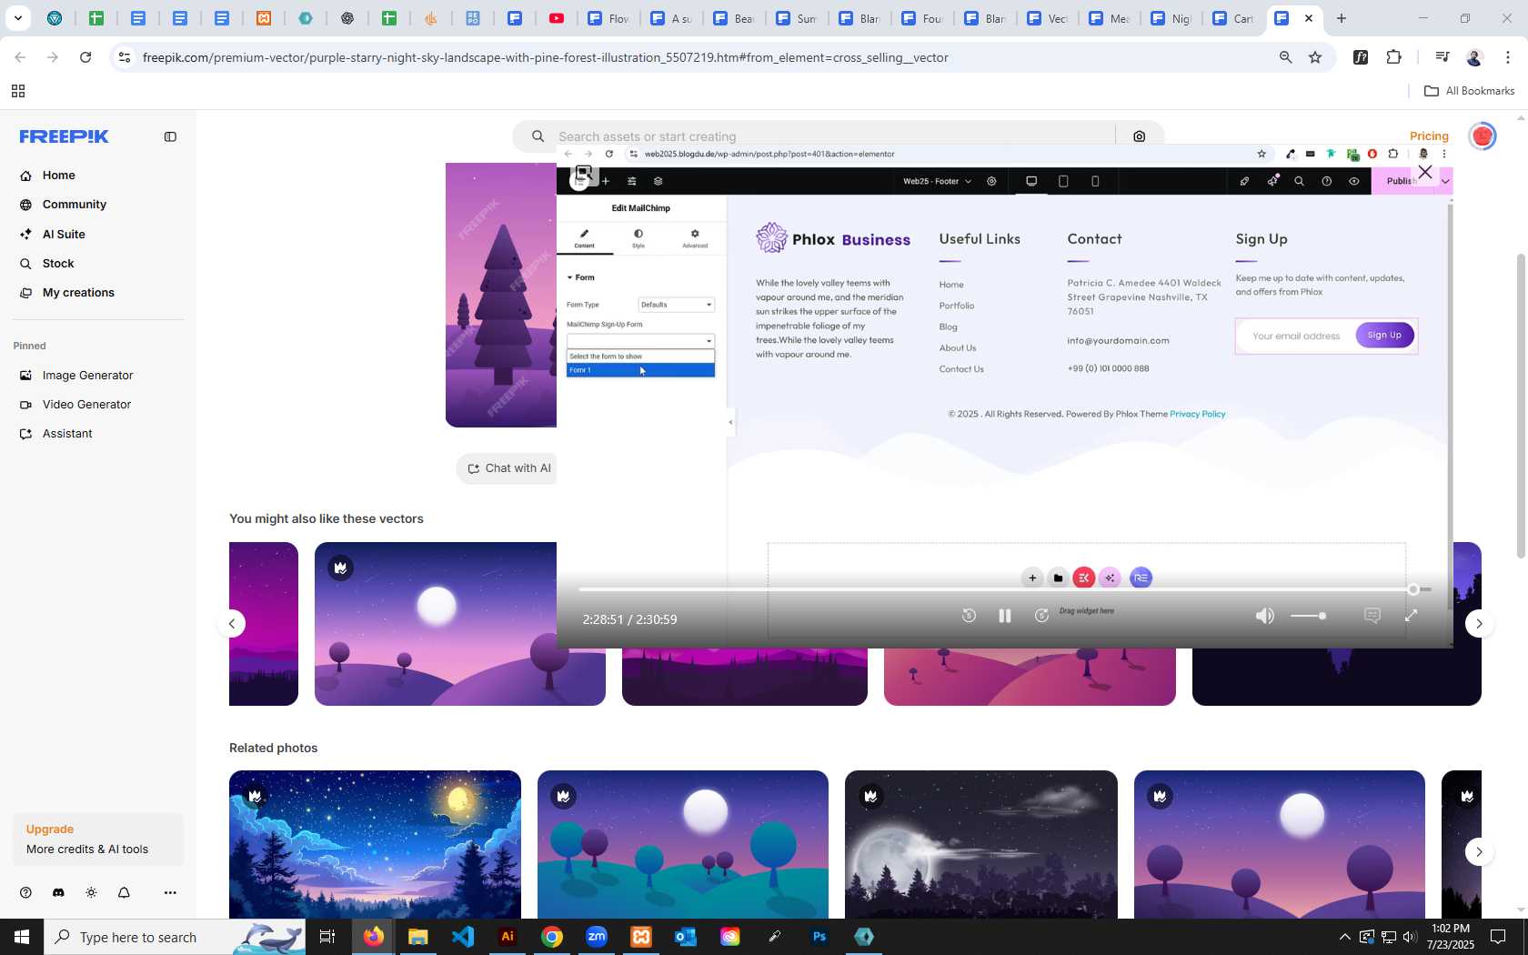Open the user profile avatar

pos(1483,136)
